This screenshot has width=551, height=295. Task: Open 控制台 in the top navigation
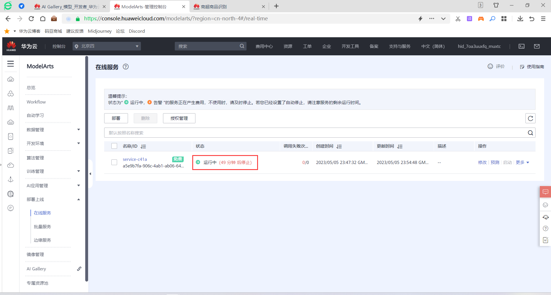(x=59, y=46)
